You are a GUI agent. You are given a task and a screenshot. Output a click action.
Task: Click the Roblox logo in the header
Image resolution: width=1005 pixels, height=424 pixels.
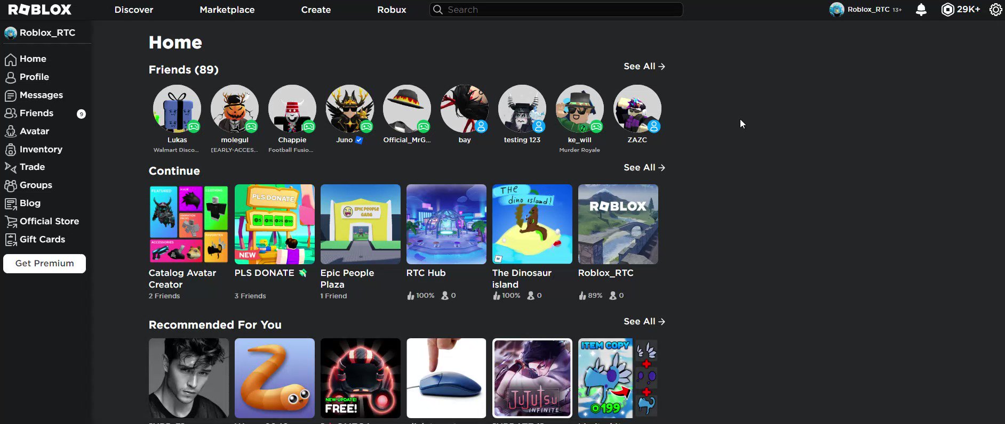point(39,10)
